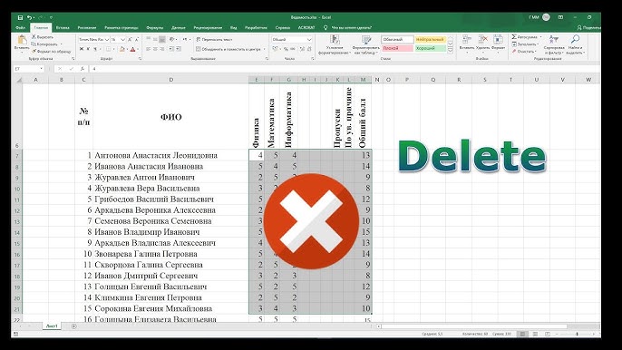Viewport: 622px width, 350px height.
Task: Toggle bottom vertical alignment icon
Action: [x=162, y=39]
